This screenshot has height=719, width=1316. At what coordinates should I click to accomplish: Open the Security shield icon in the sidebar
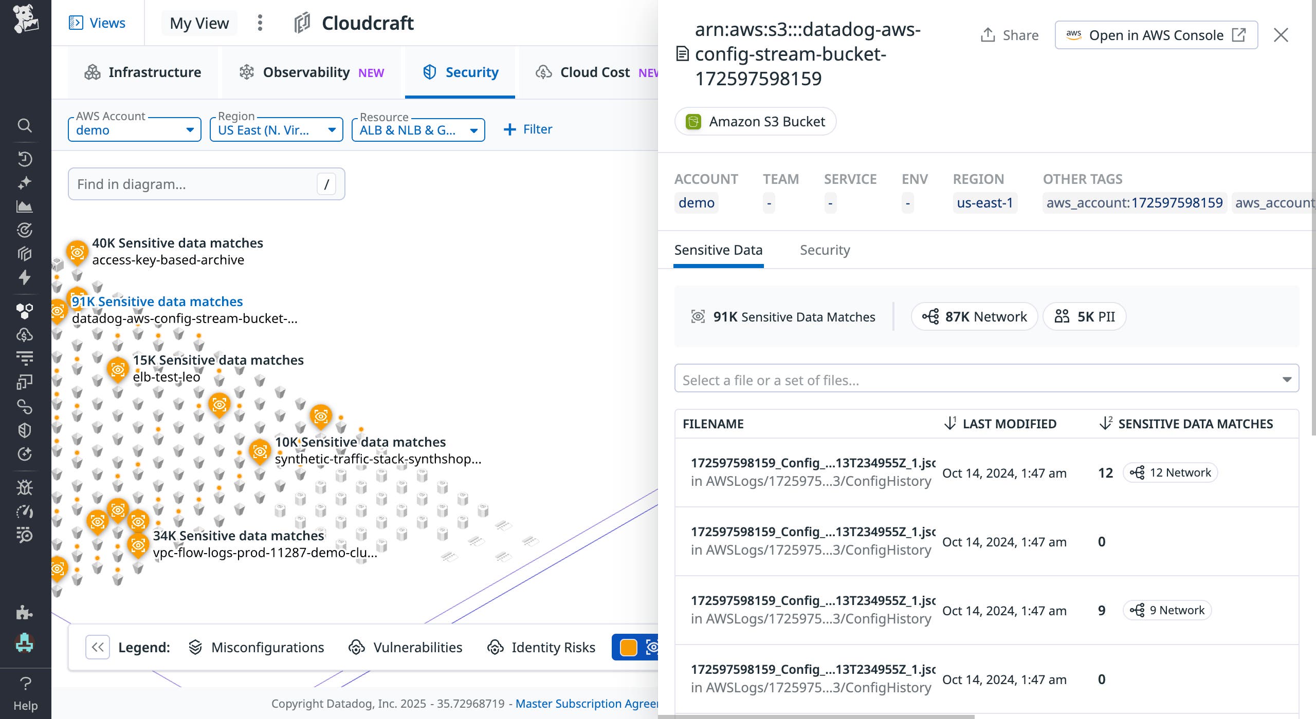(x=25, y=430)
